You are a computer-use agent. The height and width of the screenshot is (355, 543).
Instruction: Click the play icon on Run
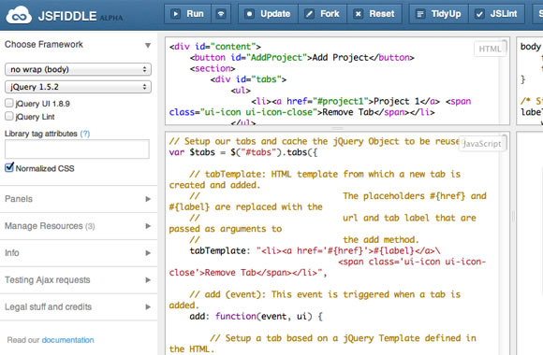point(176,14)
